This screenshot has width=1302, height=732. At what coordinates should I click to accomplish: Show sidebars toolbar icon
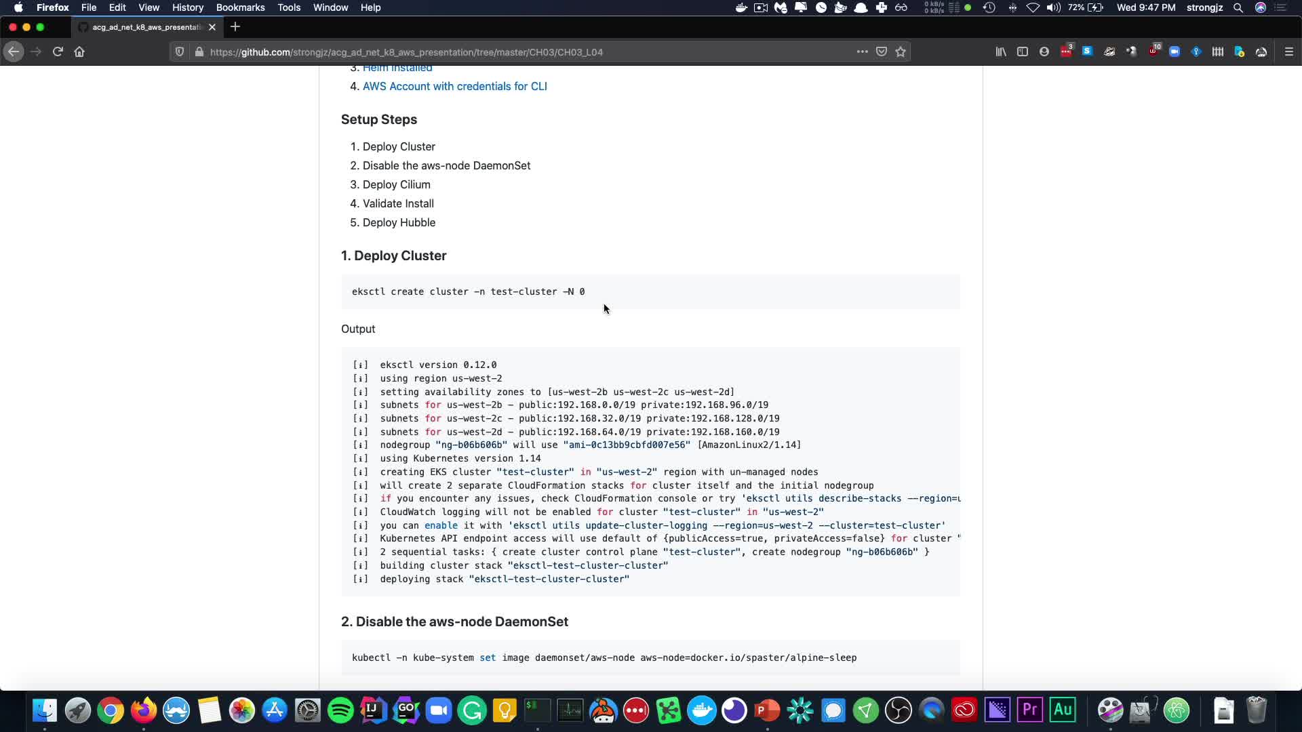pyautogui.click(x=1023, y=52)
